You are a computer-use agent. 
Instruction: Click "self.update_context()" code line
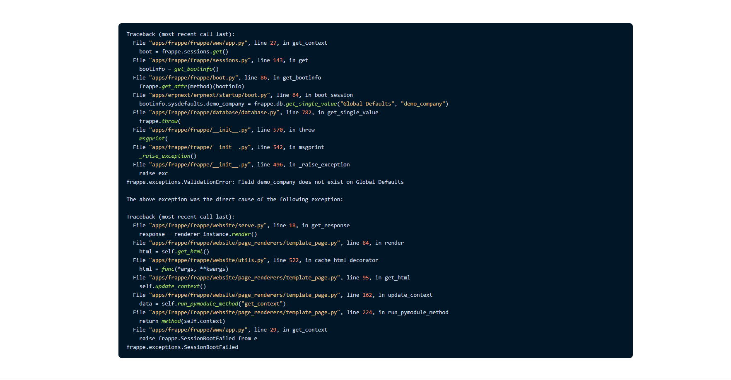click(173, 286)
